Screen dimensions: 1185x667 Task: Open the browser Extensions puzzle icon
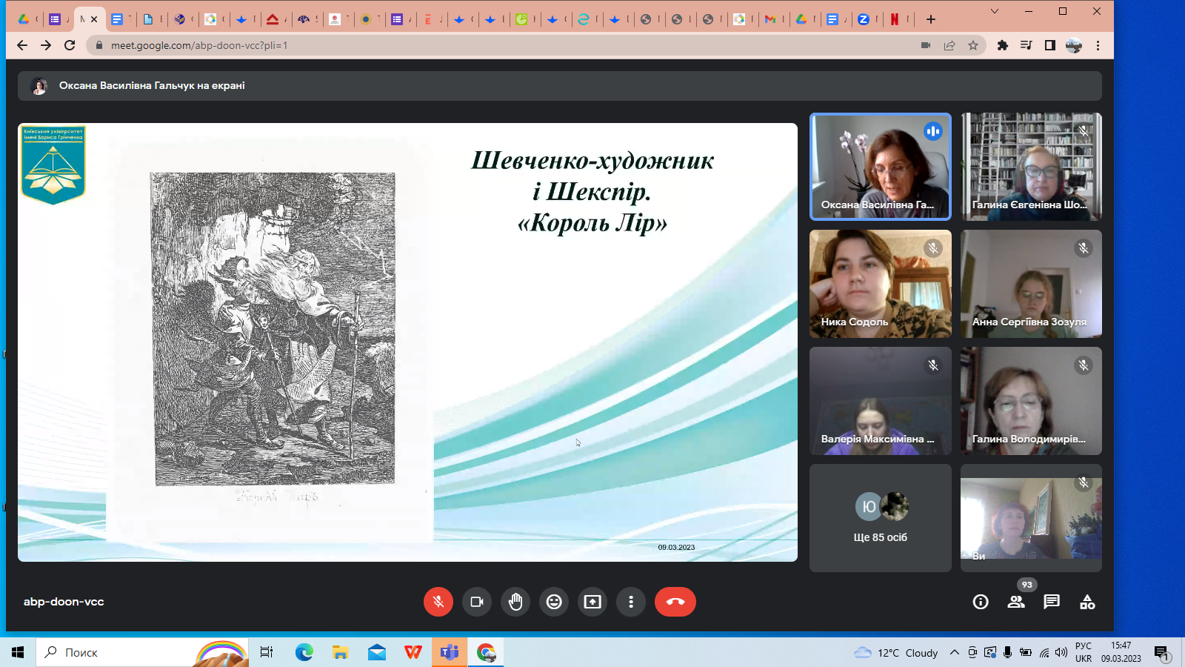point(1003,45)
